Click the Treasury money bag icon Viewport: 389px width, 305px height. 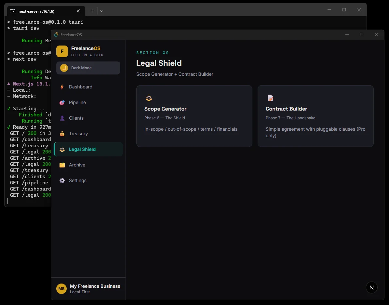62,134
